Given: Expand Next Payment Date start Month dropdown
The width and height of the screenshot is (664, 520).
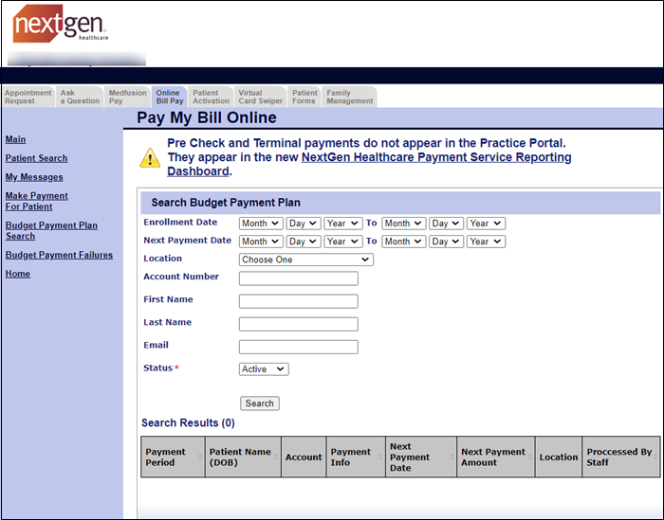Looking at the screenshot, I should coord(261,242).
